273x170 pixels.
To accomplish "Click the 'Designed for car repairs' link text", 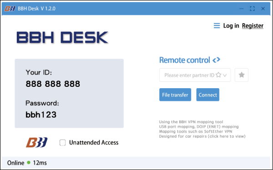I will point(202,136).
